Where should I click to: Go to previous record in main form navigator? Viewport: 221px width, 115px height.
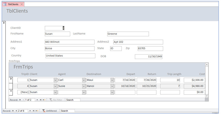(16, 111)
